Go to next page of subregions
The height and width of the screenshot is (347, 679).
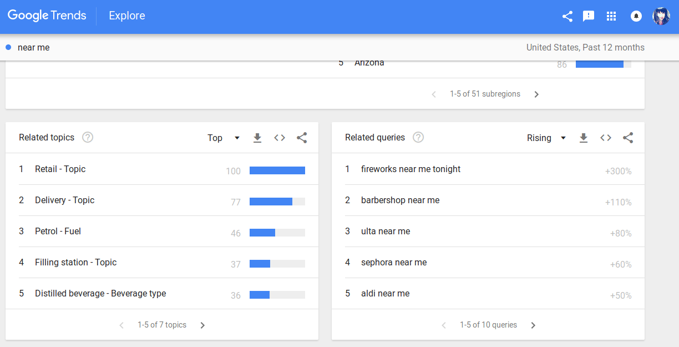[x=536, y=94]
